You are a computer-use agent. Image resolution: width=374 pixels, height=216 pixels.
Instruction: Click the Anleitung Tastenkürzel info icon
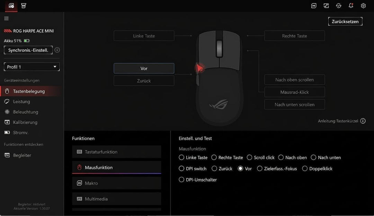tap(363, 121)
